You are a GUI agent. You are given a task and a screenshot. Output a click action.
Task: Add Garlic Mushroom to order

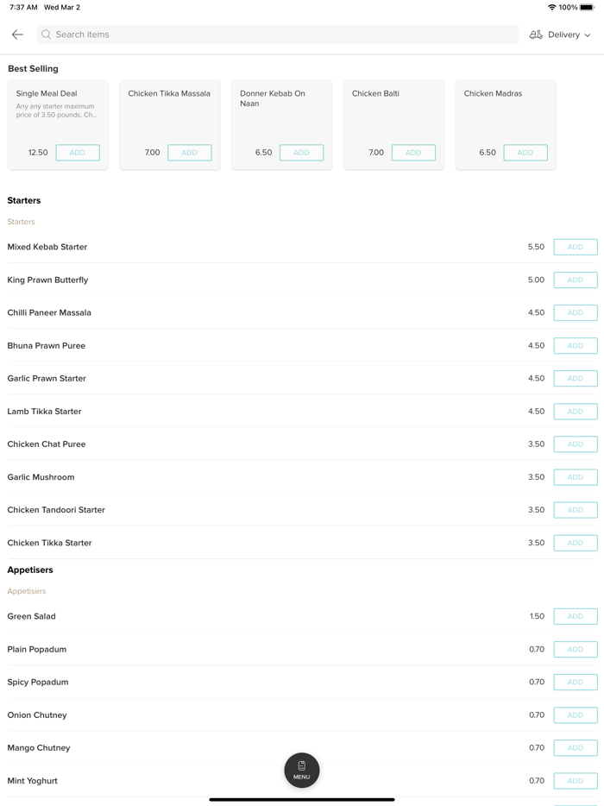pyautogui.click(x=576, y=477)
